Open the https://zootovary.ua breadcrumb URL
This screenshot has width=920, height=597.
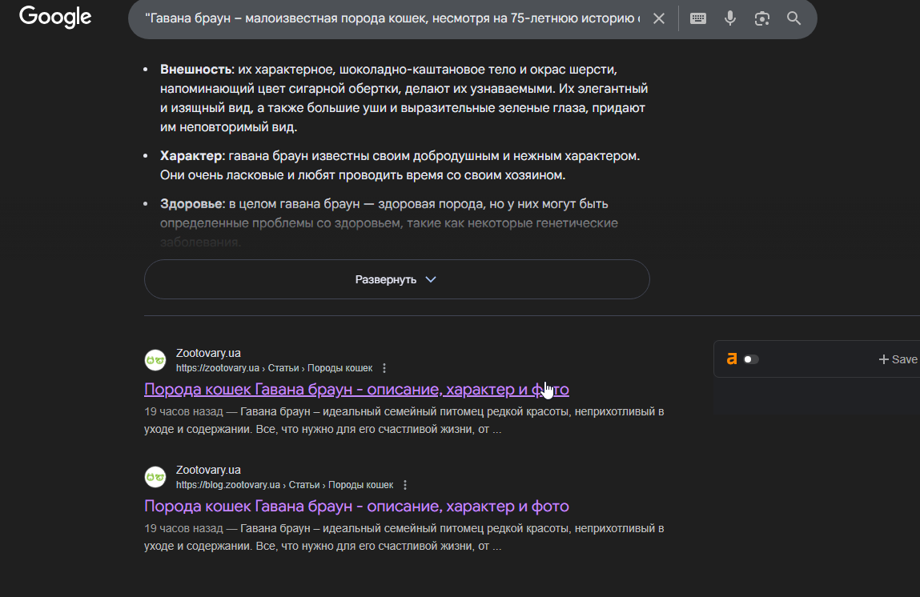pyautogui.click(x=274, y=368)
